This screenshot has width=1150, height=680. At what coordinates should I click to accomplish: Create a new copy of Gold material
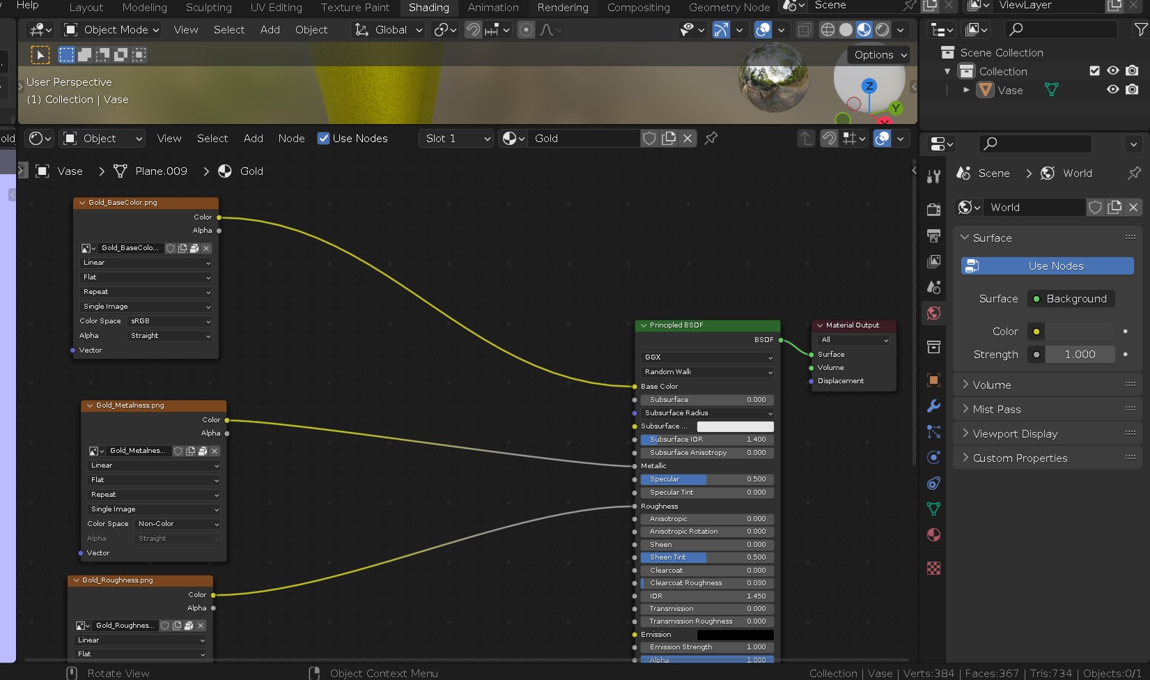point(669,139)
